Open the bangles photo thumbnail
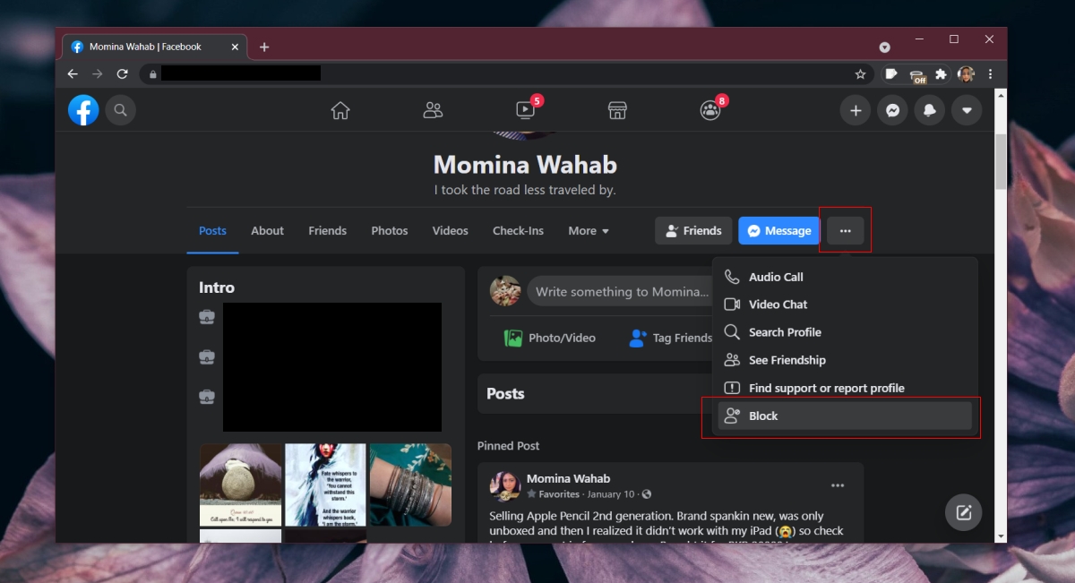Screen dimensions: 1075x583 tap(410, 484)
